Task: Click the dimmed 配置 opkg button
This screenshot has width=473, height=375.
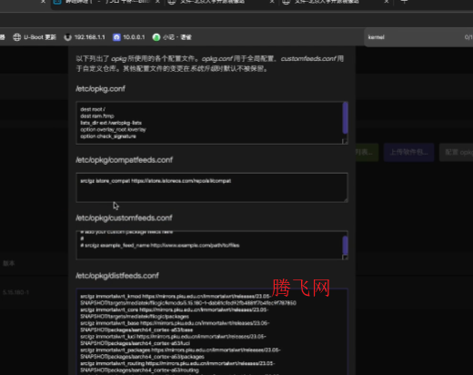Action: pos(457,152)
